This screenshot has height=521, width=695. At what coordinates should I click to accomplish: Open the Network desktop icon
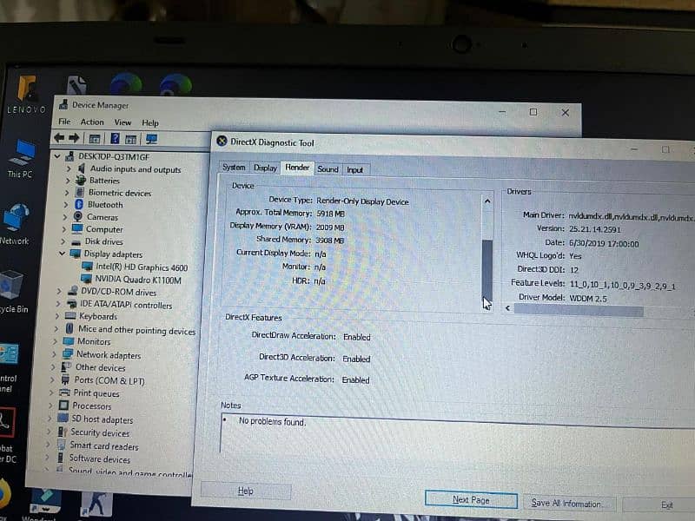[16, 224]
